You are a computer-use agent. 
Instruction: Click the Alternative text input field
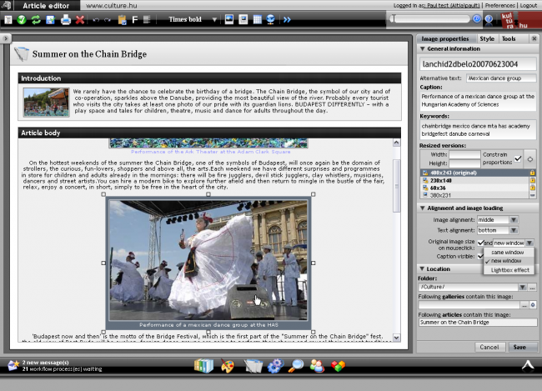[x=501, y=78]
